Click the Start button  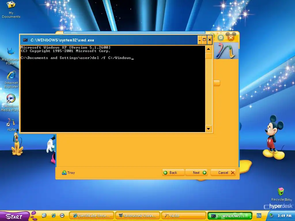click(14, 216)
